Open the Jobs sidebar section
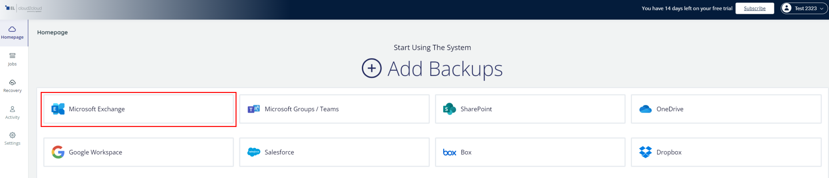829x178 pixels. click(12, 59)
